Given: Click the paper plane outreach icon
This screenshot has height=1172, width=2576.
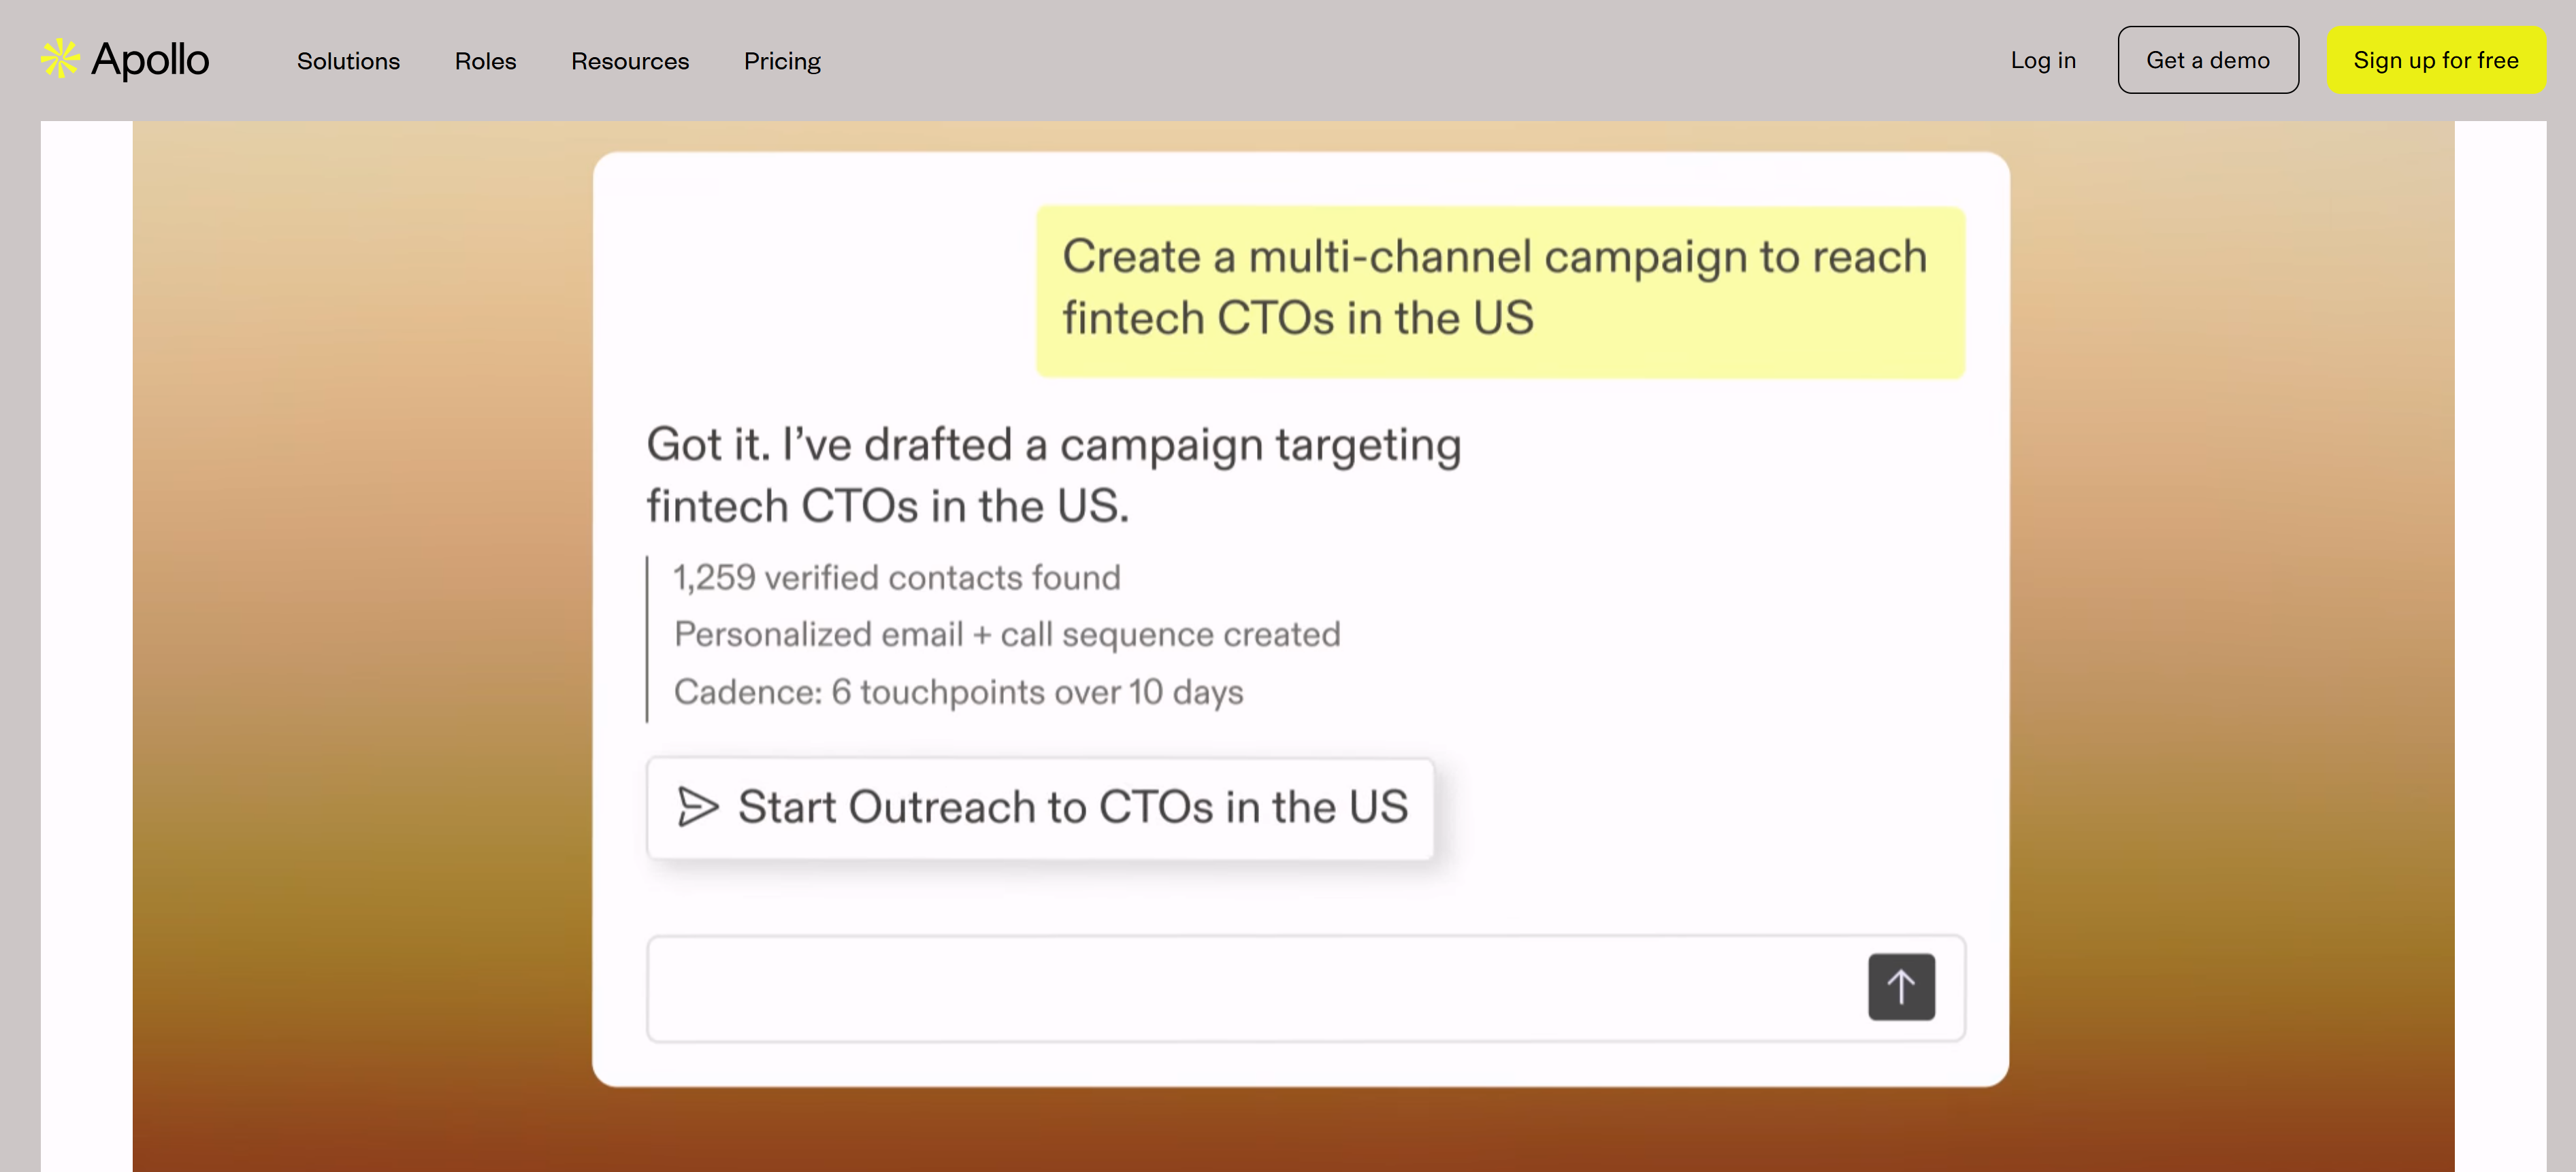Looking at the screenshot, I should coord(697,806).
